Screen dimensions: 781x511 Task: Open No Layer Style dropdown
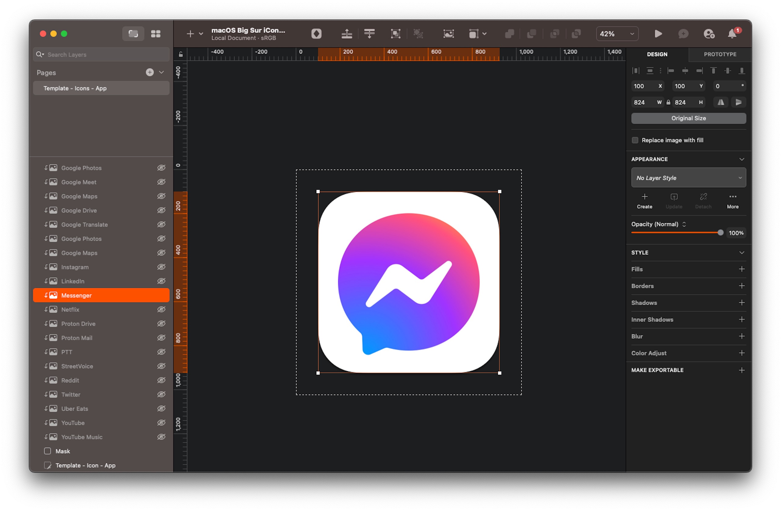(689, 178)
